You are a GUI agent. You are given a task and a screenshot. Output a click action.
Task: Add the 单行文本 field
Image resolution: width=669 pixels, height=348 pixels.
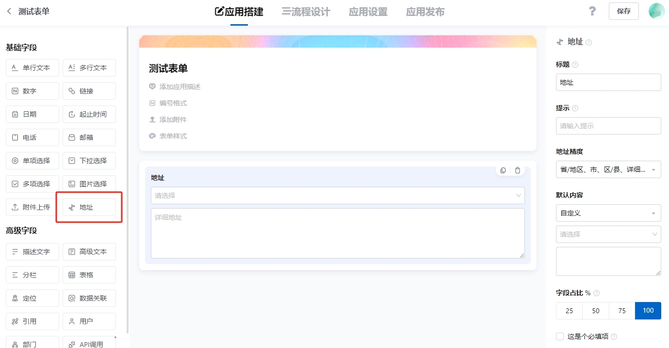[33, 68]
